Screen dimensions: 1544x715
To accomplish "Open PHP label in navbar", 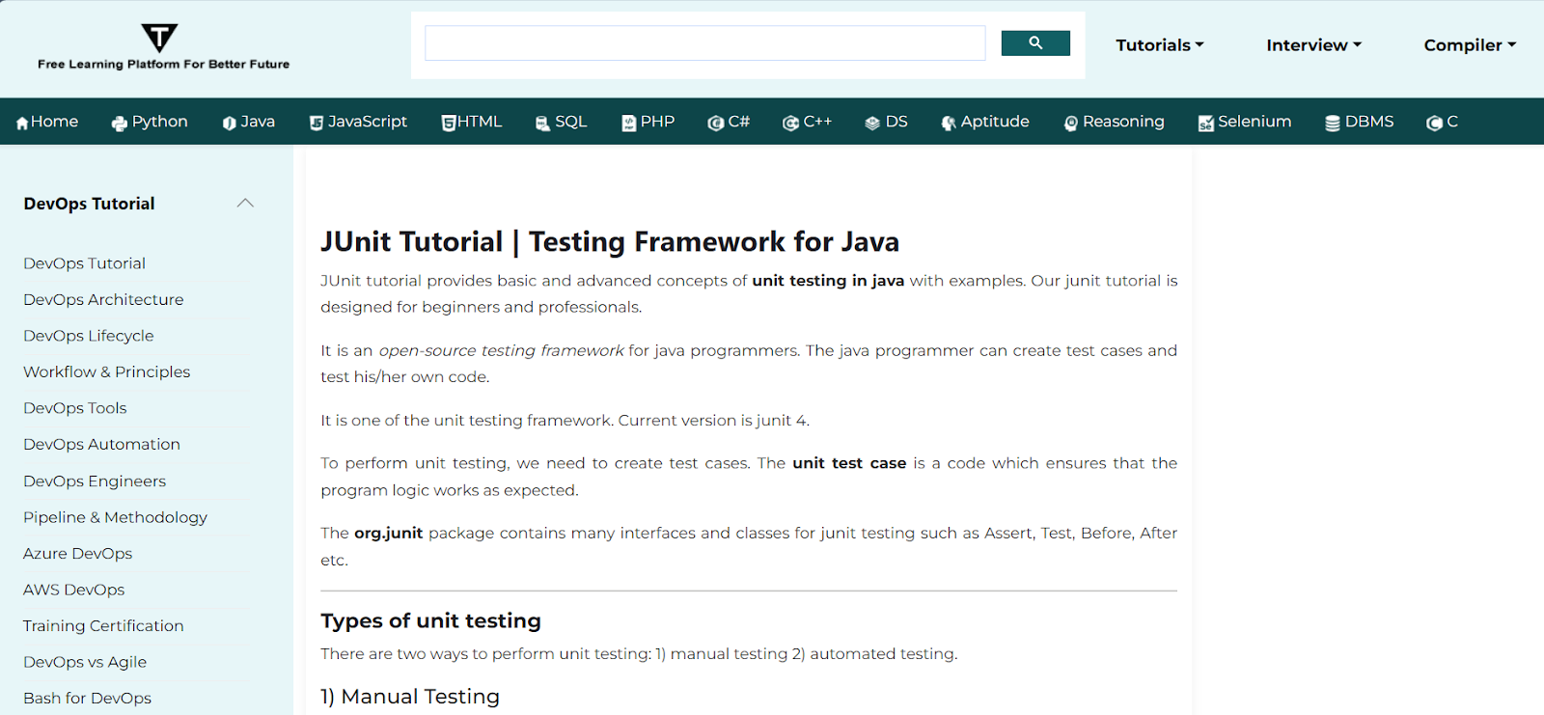I will [x=657, y=122].
